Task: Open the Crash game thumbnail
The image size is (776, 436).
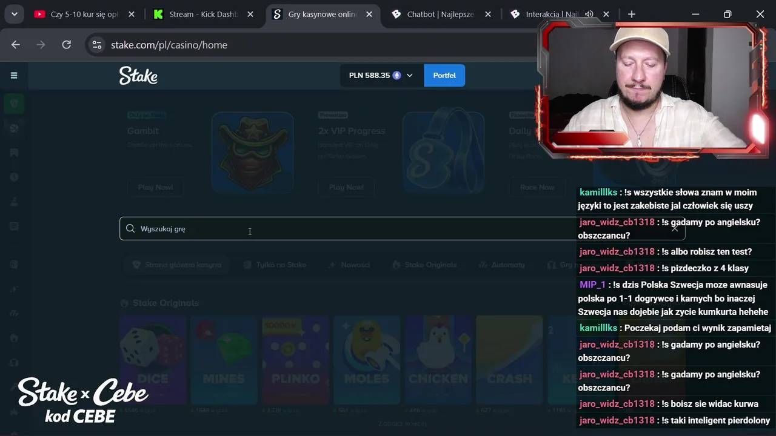Action: coord(509,360)
